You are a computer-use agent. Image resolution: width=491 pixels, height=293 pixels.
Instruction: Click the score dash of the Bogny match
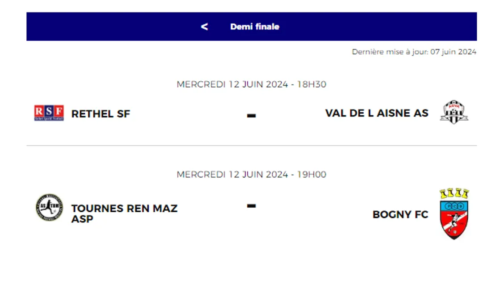click(x=251, y=206)
